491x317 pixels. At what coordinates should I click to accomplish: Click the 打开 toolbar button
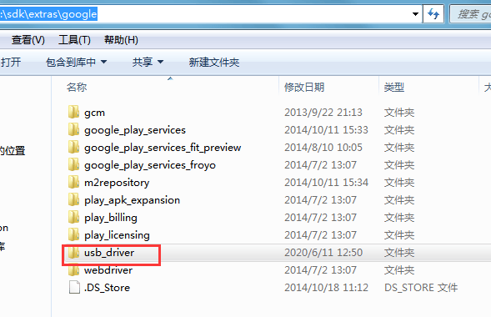[11, 62]
